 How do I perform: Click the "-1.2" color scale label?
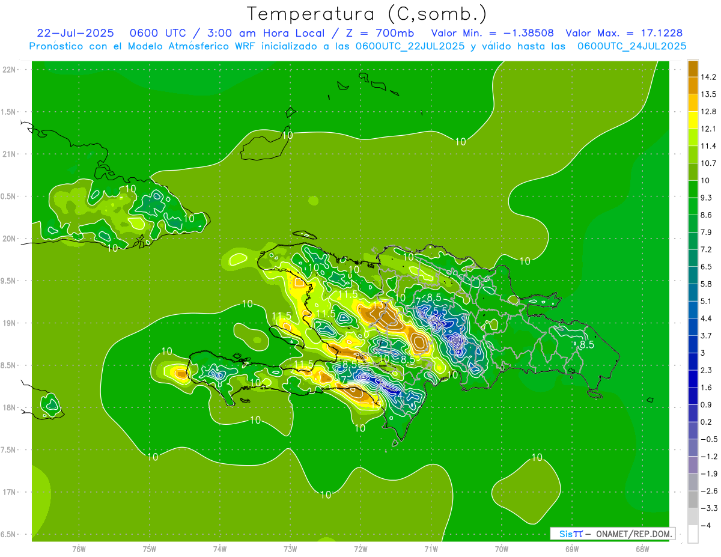710,457
